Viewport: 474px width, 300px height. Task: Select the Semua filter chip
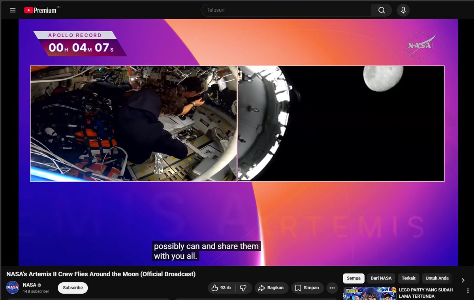click(x=354, y=278)
